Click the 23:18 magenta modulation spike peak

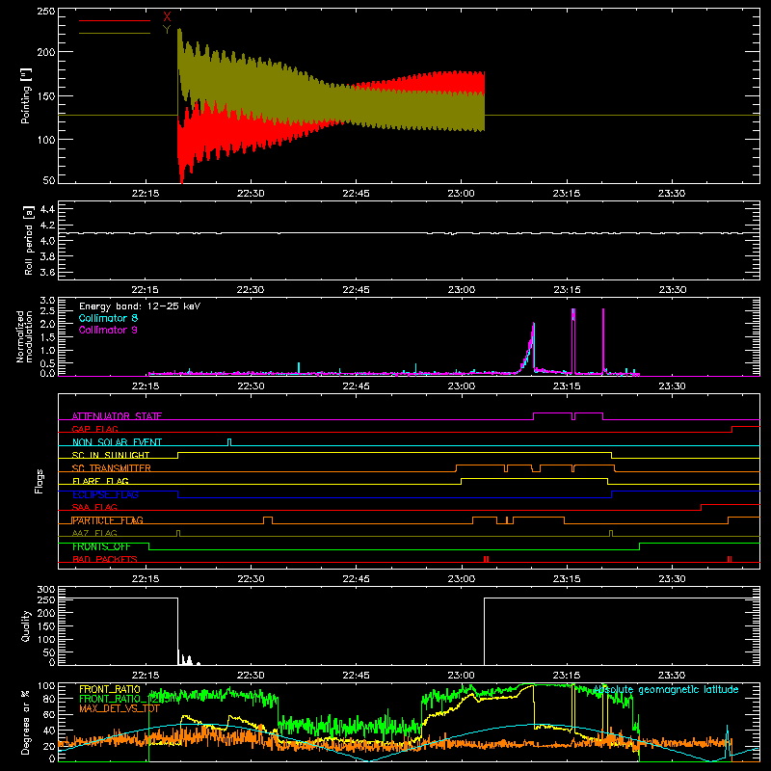pos(603,310)
